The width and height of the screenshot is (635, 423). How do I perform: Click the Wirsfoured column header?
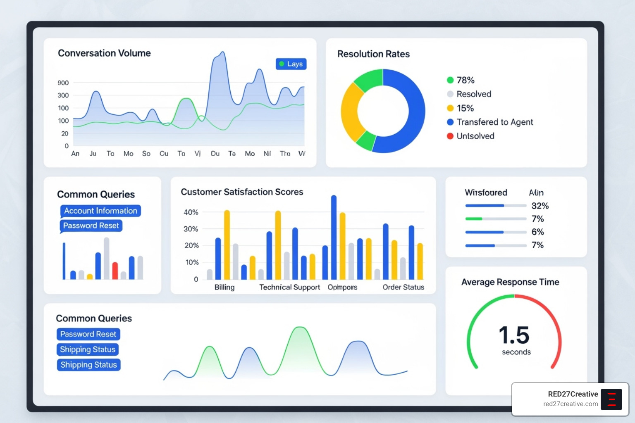486,193
